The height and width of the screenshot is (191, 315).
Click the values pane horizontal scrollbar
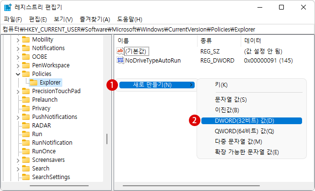(x=191, y=186)
